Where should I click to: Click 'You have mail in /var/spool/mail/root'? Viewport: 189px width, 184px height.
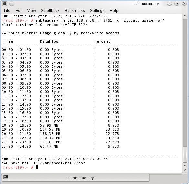coord(43,163)
